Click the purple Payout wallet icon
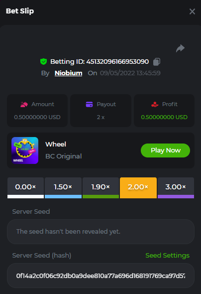This screenshot has width=201, height=294. (89, 104)
